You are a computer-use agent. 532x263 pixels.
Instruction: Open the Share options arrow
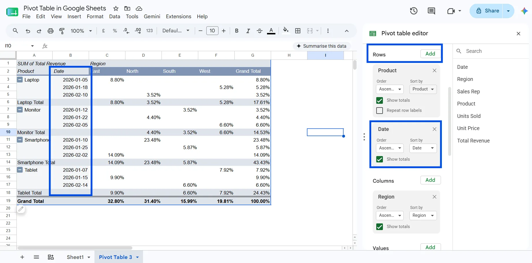tap(508, 11)
